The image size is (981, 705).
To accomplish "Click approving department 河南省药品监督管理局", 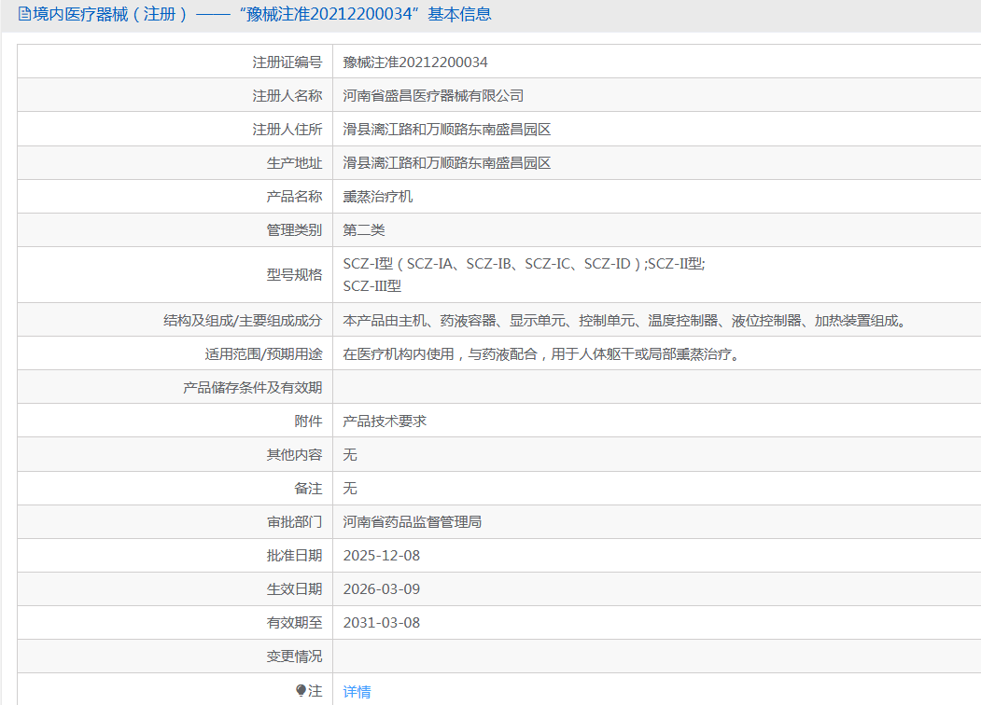I will [x=413, y=522].
